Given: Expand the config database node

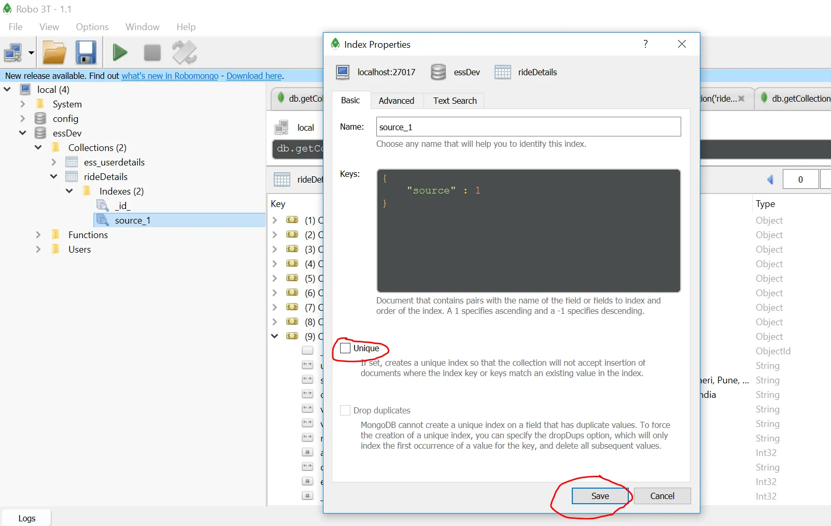Looking at the screenshot, I should (x=22, y=118).
